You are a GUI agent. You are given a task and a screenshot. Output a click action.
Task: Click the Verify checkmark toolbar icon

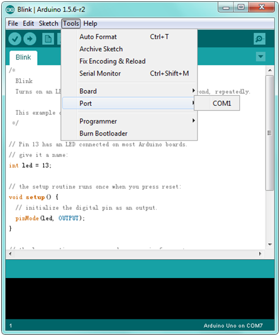coord(14,39)
